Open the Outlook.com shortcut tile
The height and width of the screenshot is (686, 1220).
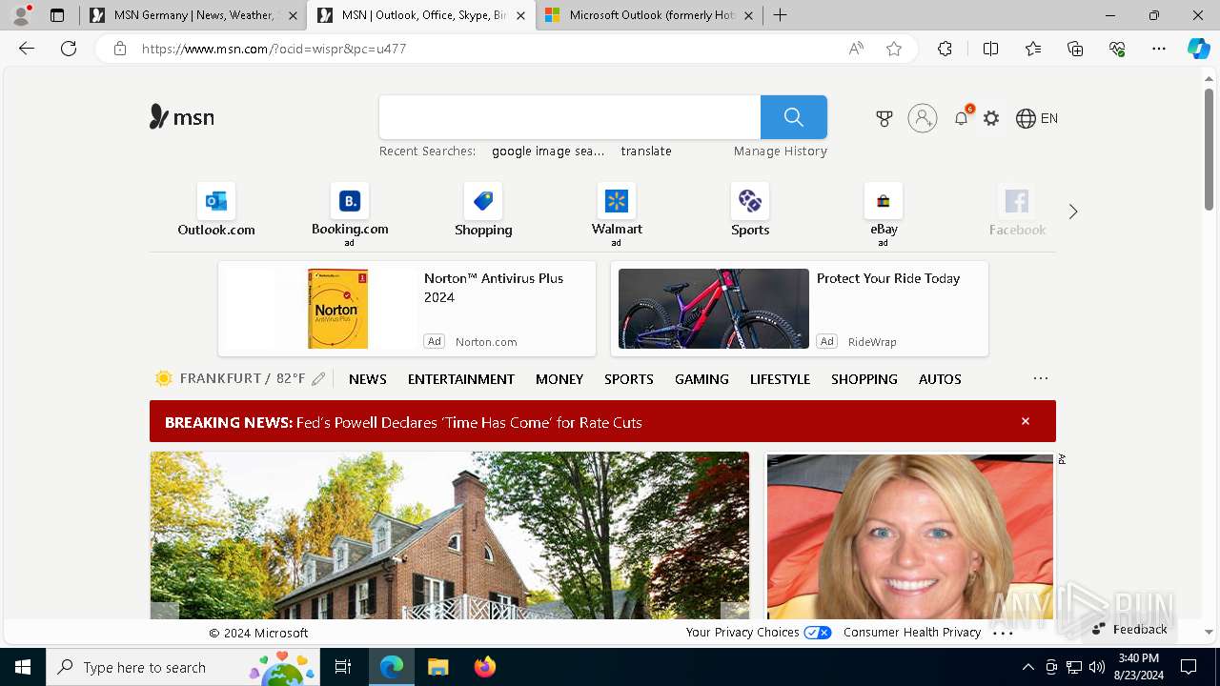click(216, 211)
